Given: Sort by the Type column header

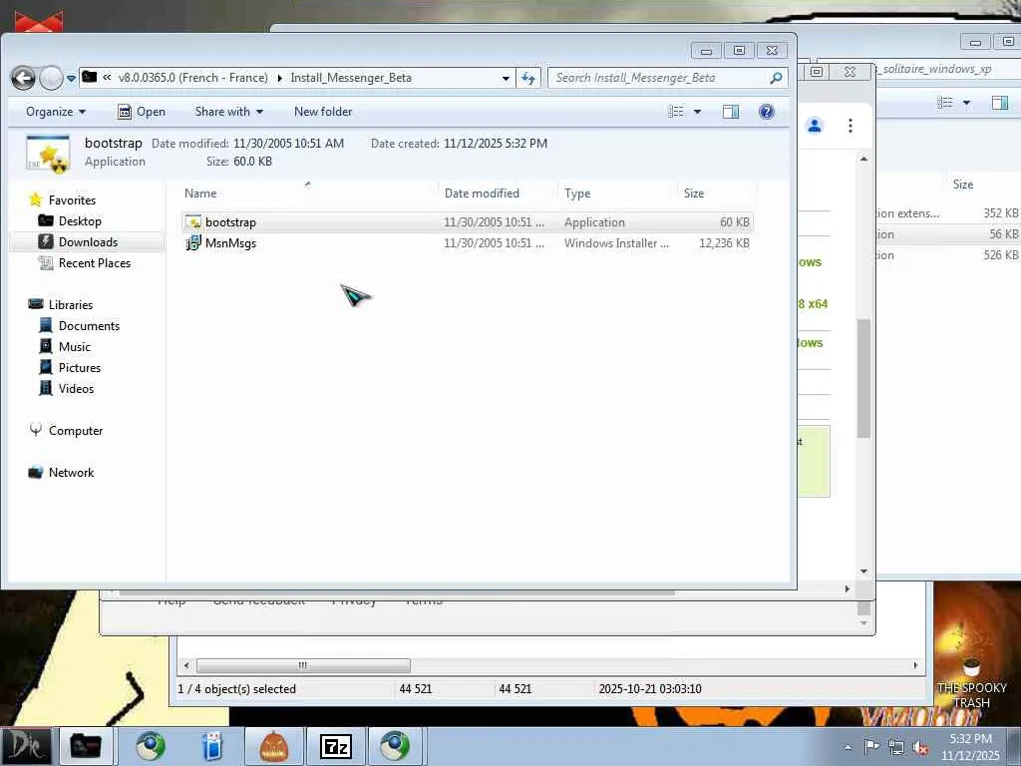Looking at the screenshot, I should (x=616, y=192).
